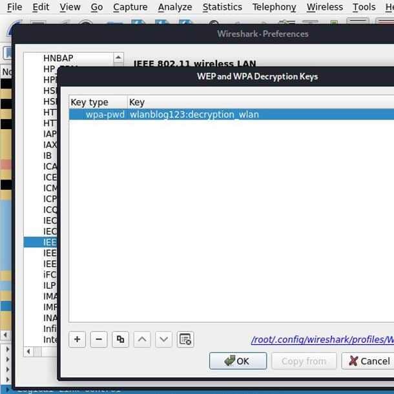Open the File menu

tap(15, 7)
